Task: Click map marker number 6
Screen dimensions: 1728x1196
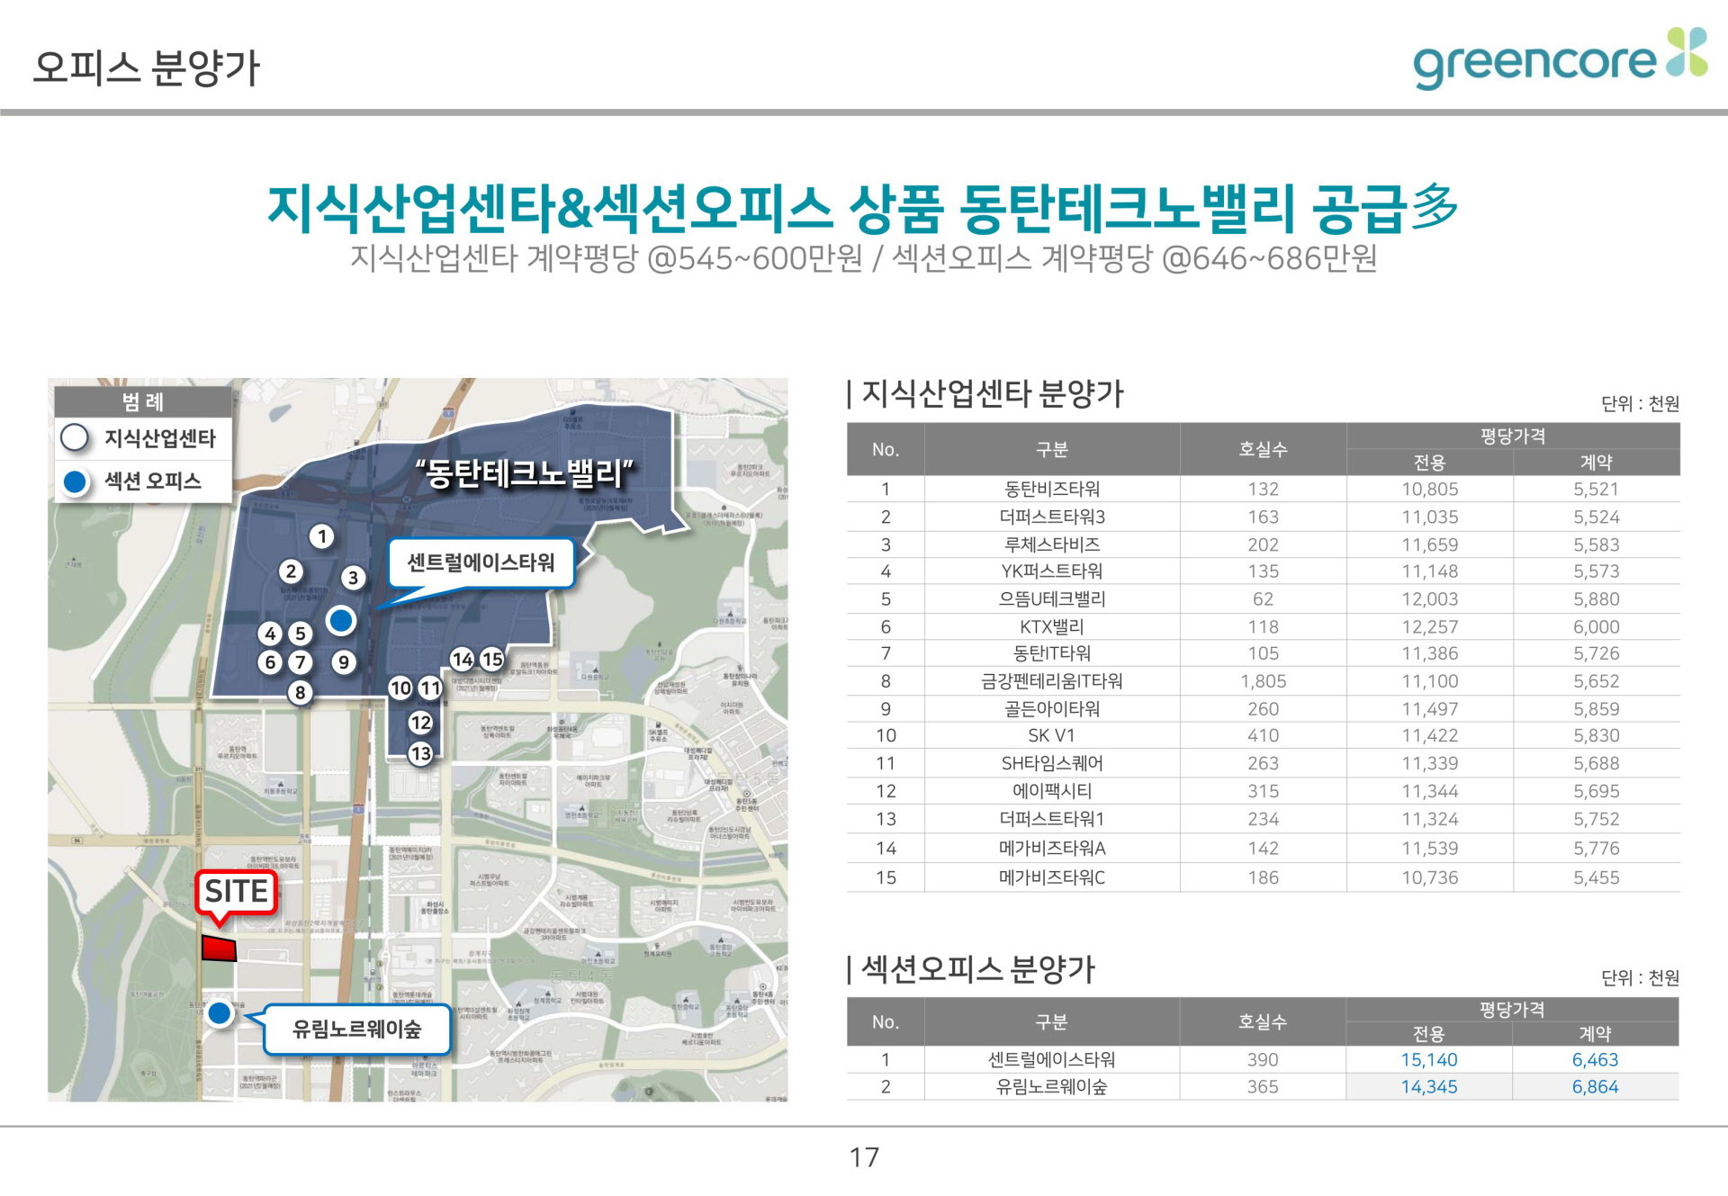Action: coord(270,663)
